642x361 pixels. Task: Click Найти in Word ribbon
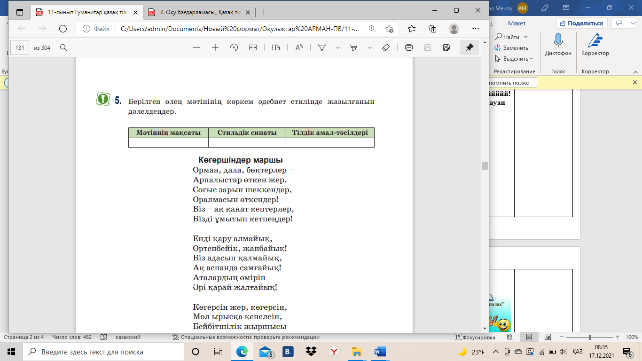point(508,37)
